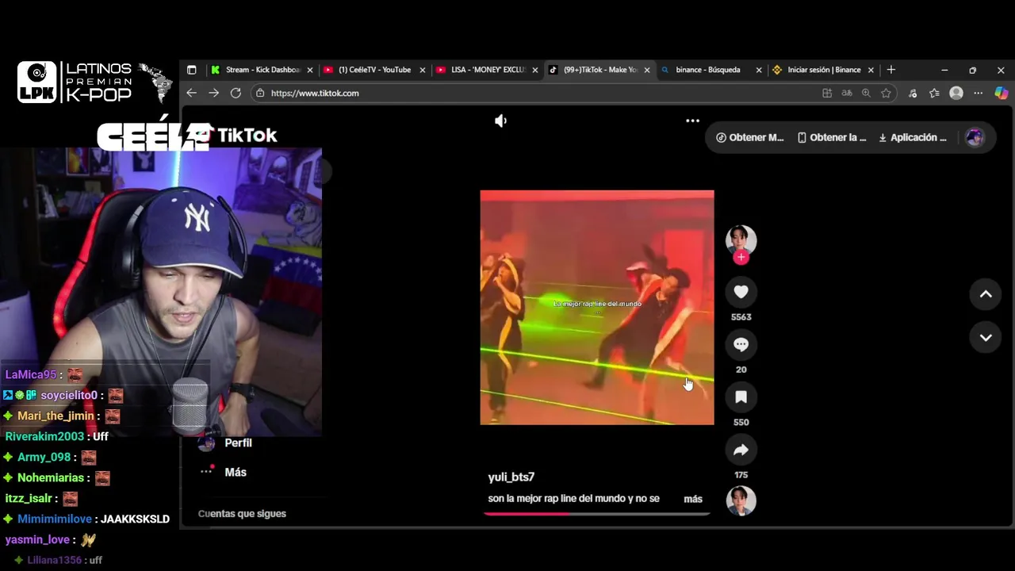The height and width of the screenshot is (571, 1015).
Task: Click the 'Aplicación ...' download button
Action: tap(913, 137)
